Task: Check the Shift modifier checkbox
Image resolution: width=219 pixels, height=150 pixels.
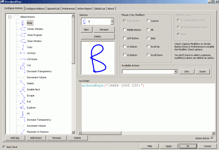Action: pos(148,38)
